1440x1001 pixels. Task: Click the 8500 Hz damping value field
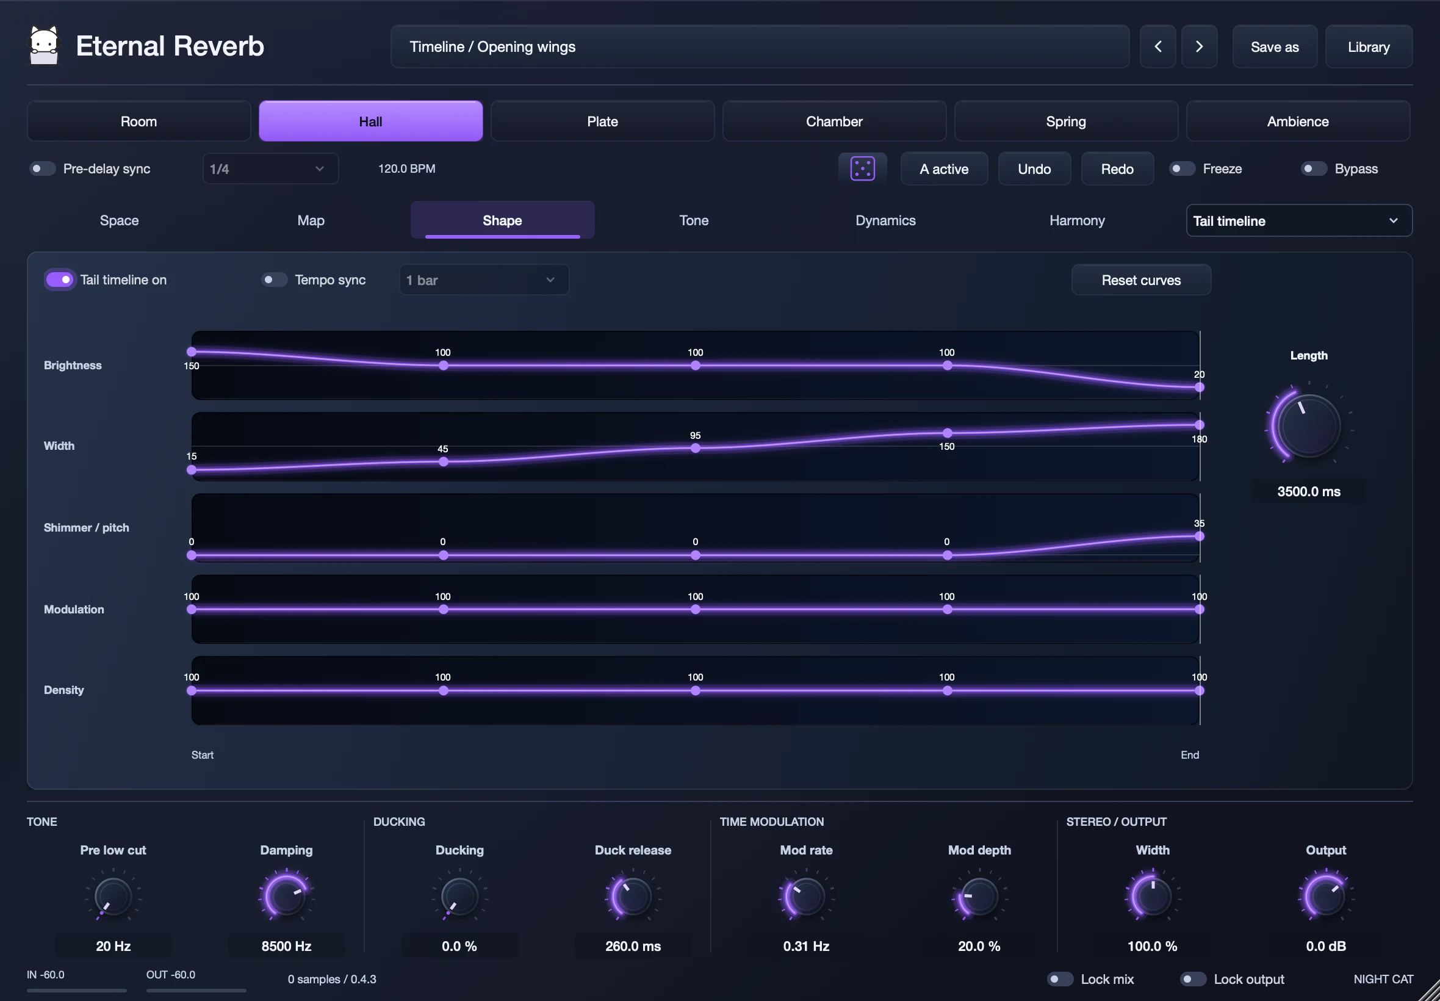click(x=287, y=946)
